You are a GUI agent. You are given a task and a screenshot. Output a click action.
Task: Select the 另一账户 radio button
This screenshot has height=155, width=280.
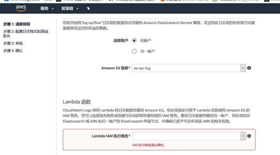[134, 51]
